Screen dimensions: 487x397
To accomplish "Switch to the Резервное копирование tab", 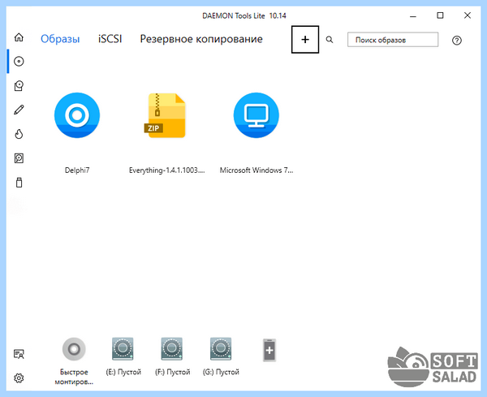I will tap(201, 39).
